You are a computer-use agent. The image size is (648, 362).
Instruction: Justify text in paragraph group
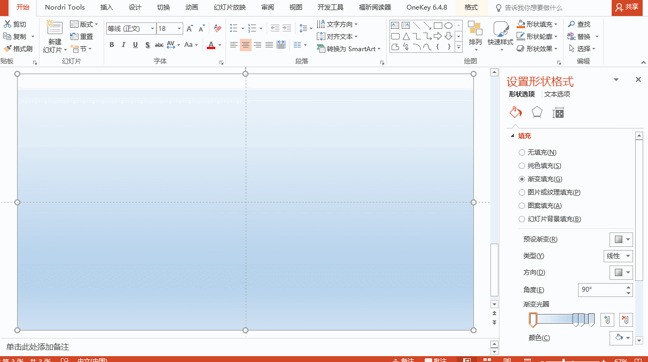(x=269, y=45)
